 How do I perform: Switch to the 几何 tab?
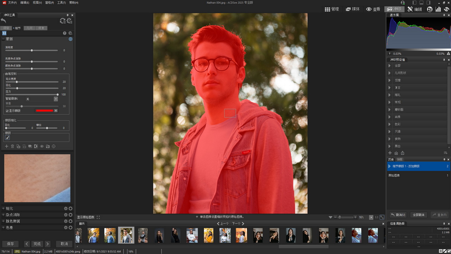[30, 28]
